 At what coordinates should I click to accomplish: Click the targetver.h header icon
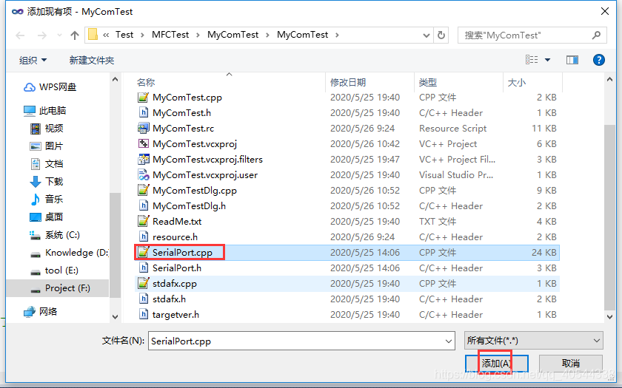(x=143, y=314)
